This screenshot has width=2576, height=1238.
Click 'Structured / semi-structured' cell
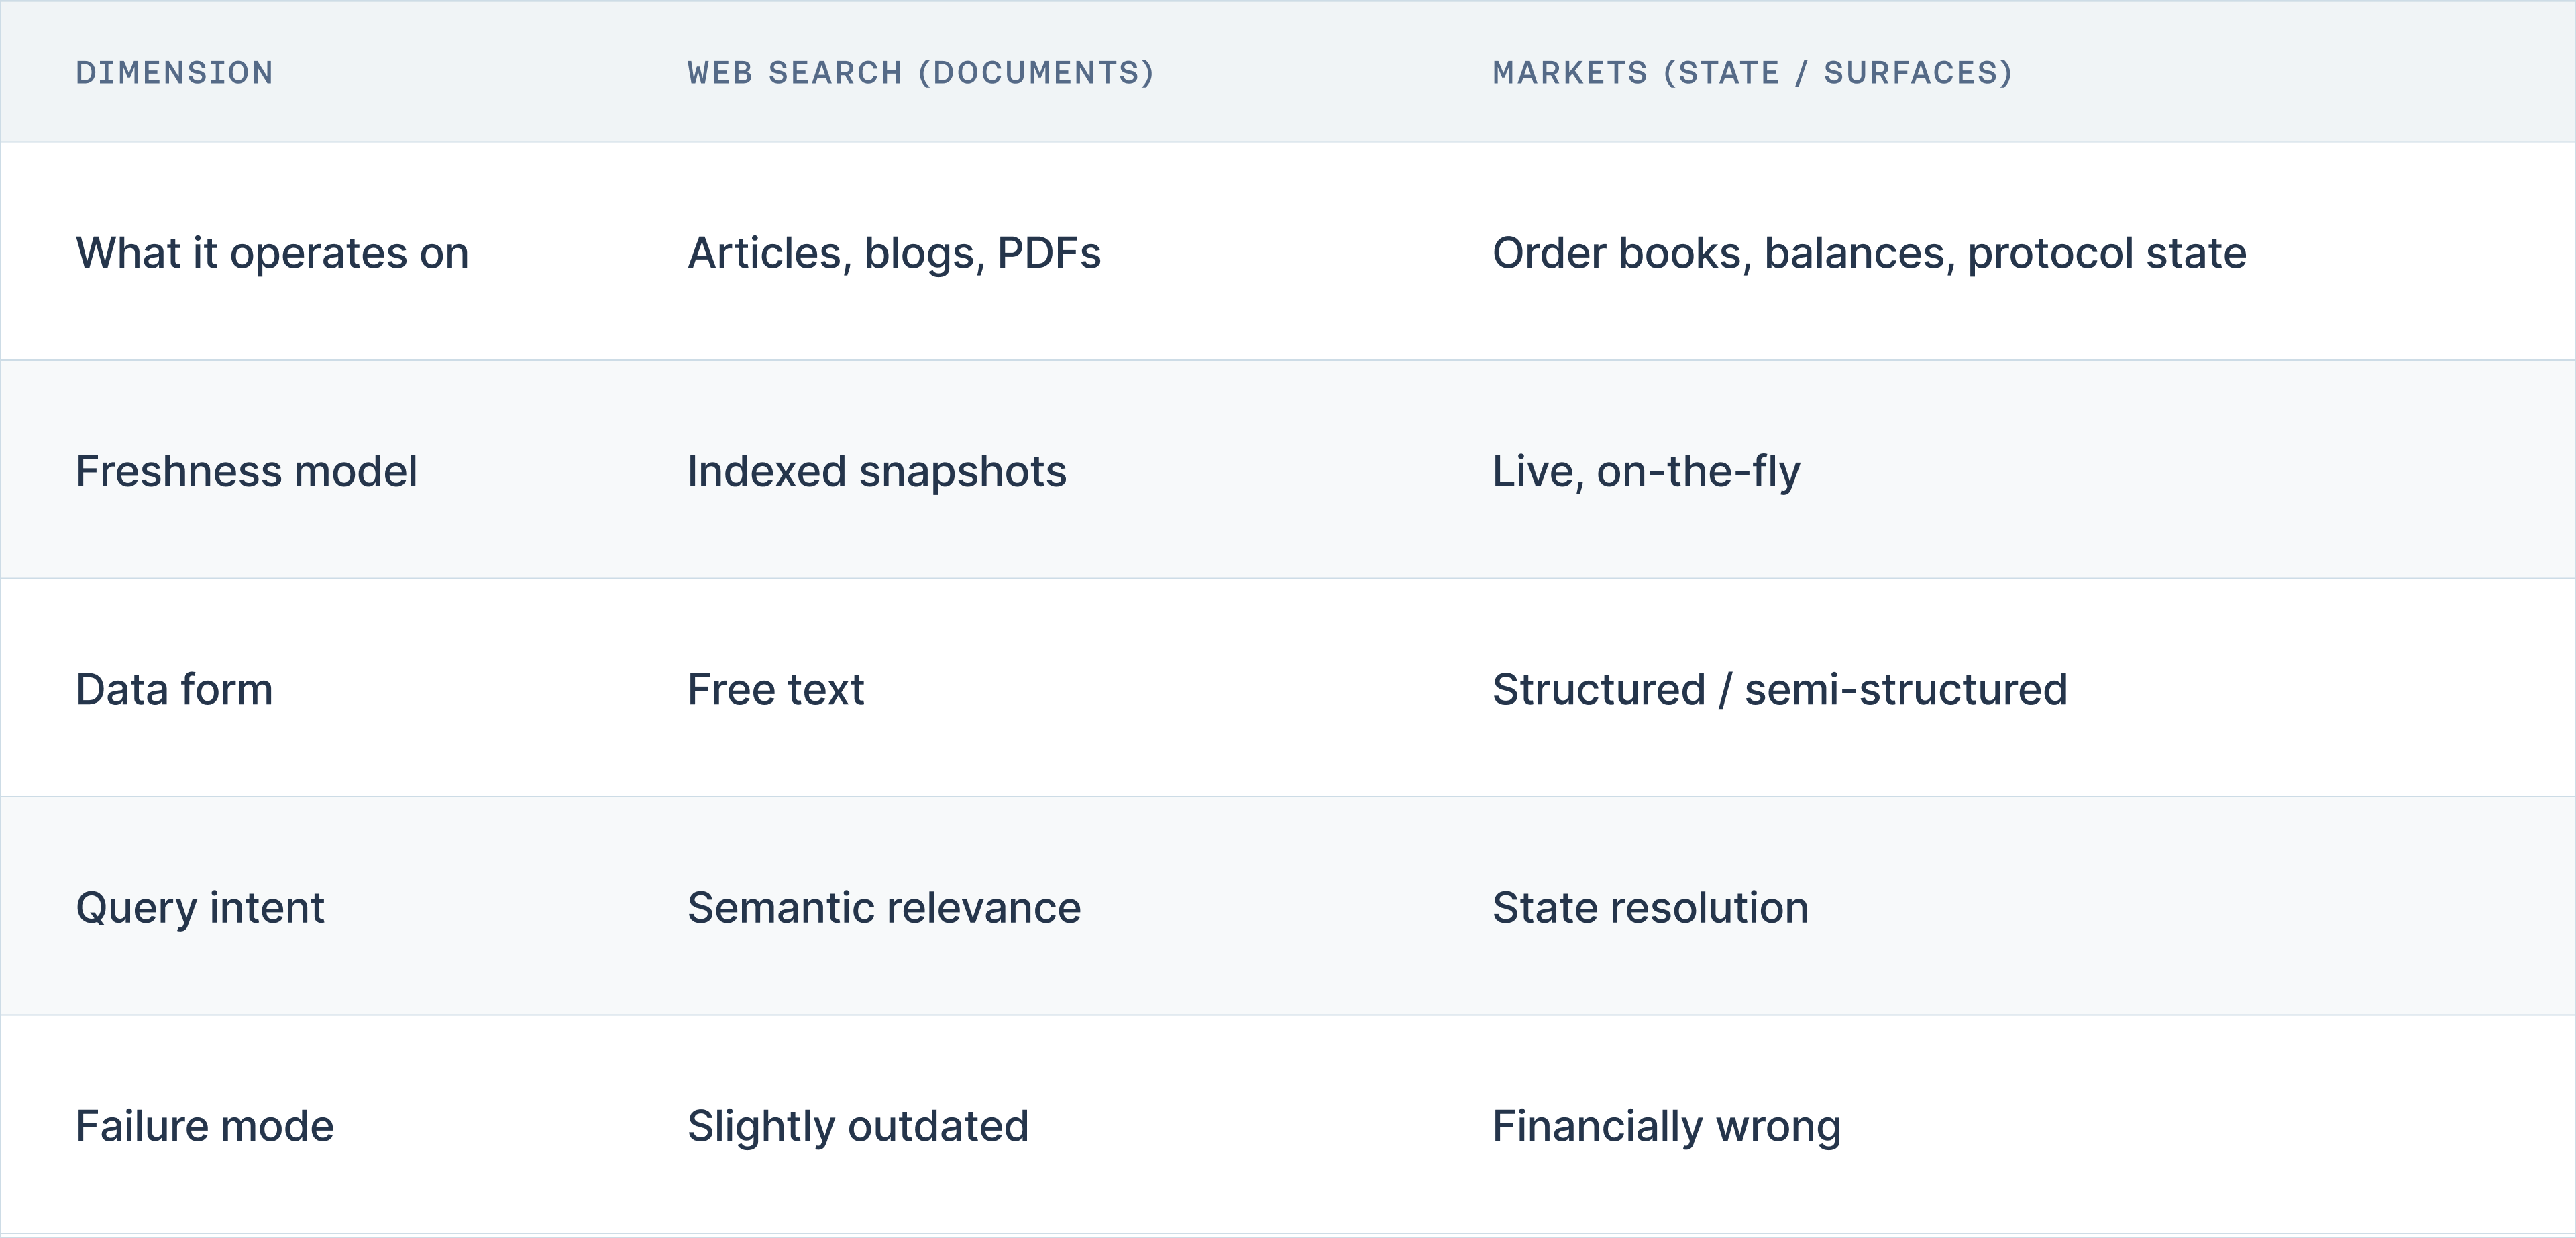pyautogui.click(x=1779, y=689)
